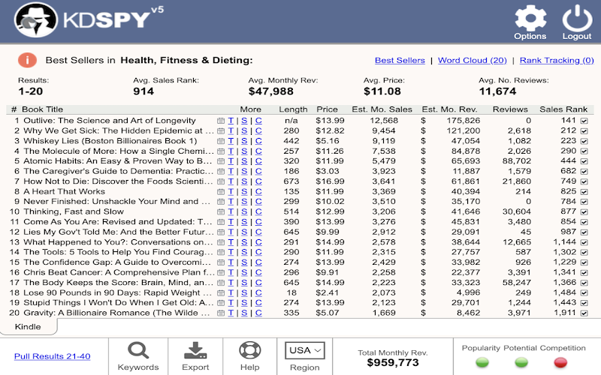Open the Rank Tracking (0) link

click(557, 61)
